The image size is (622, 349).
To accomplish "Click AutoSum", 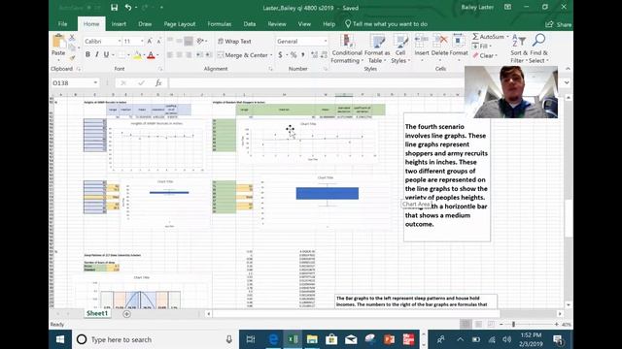I will [488, 37].
